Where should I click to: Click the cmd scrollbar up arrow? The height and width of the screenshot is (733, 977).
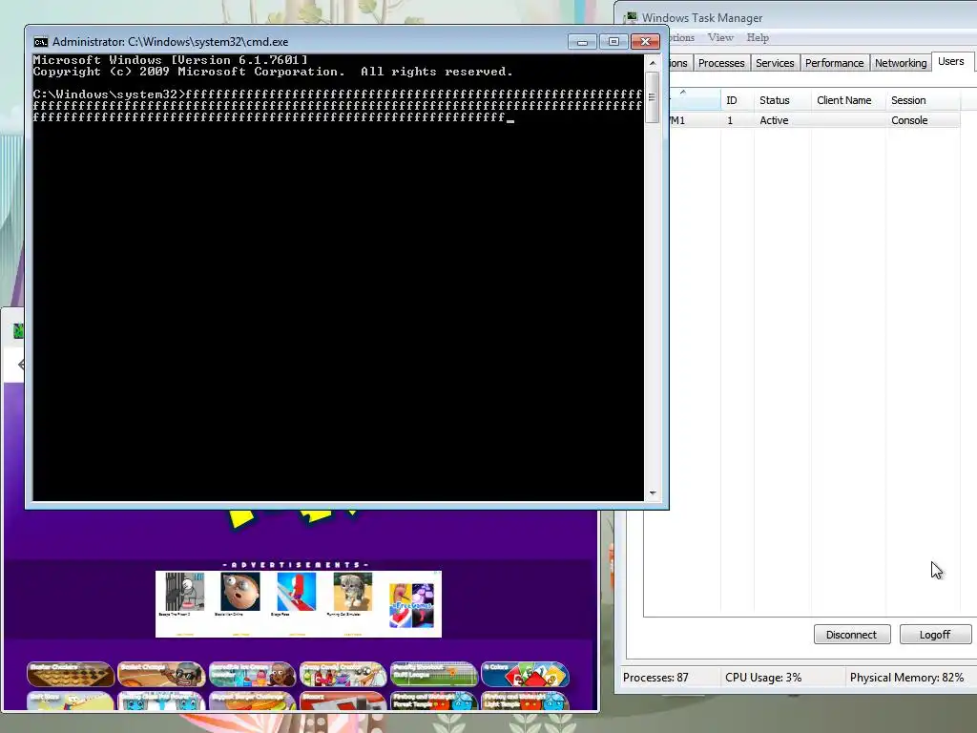(653, 63)
